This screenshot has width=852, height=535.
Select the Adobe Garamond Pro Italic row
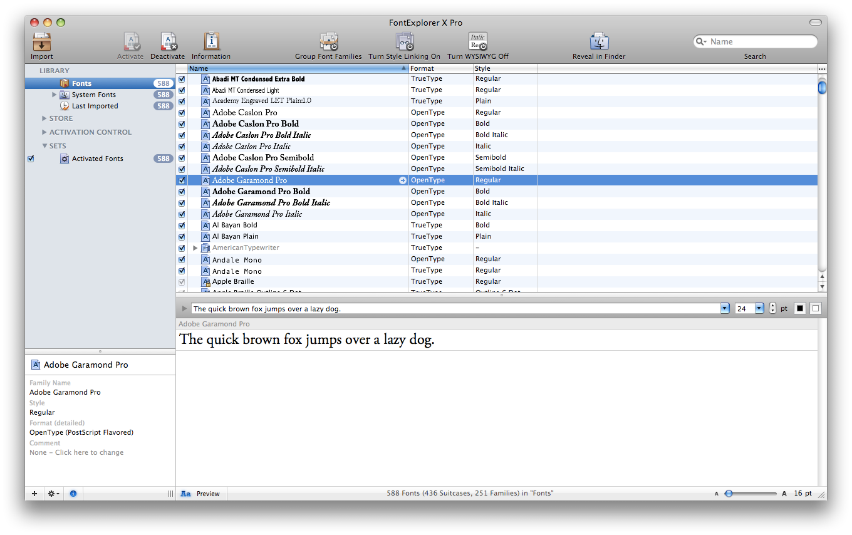(496, 214)
